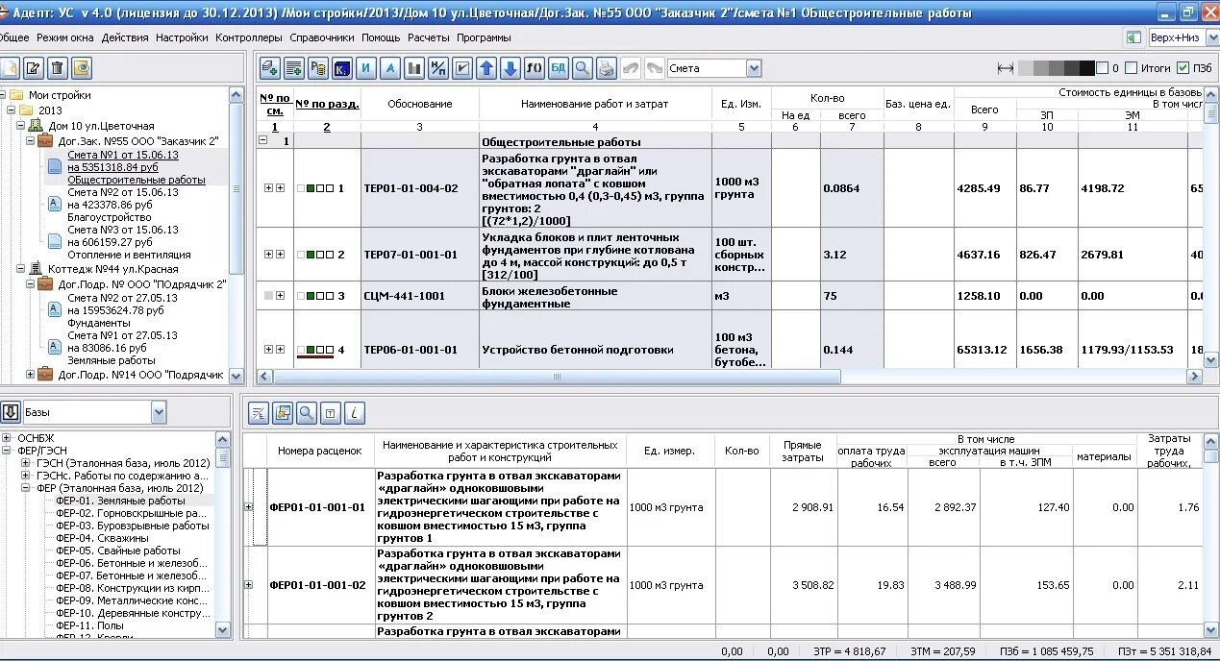Click the printer icon in estimate toolbar

(607, 68)
